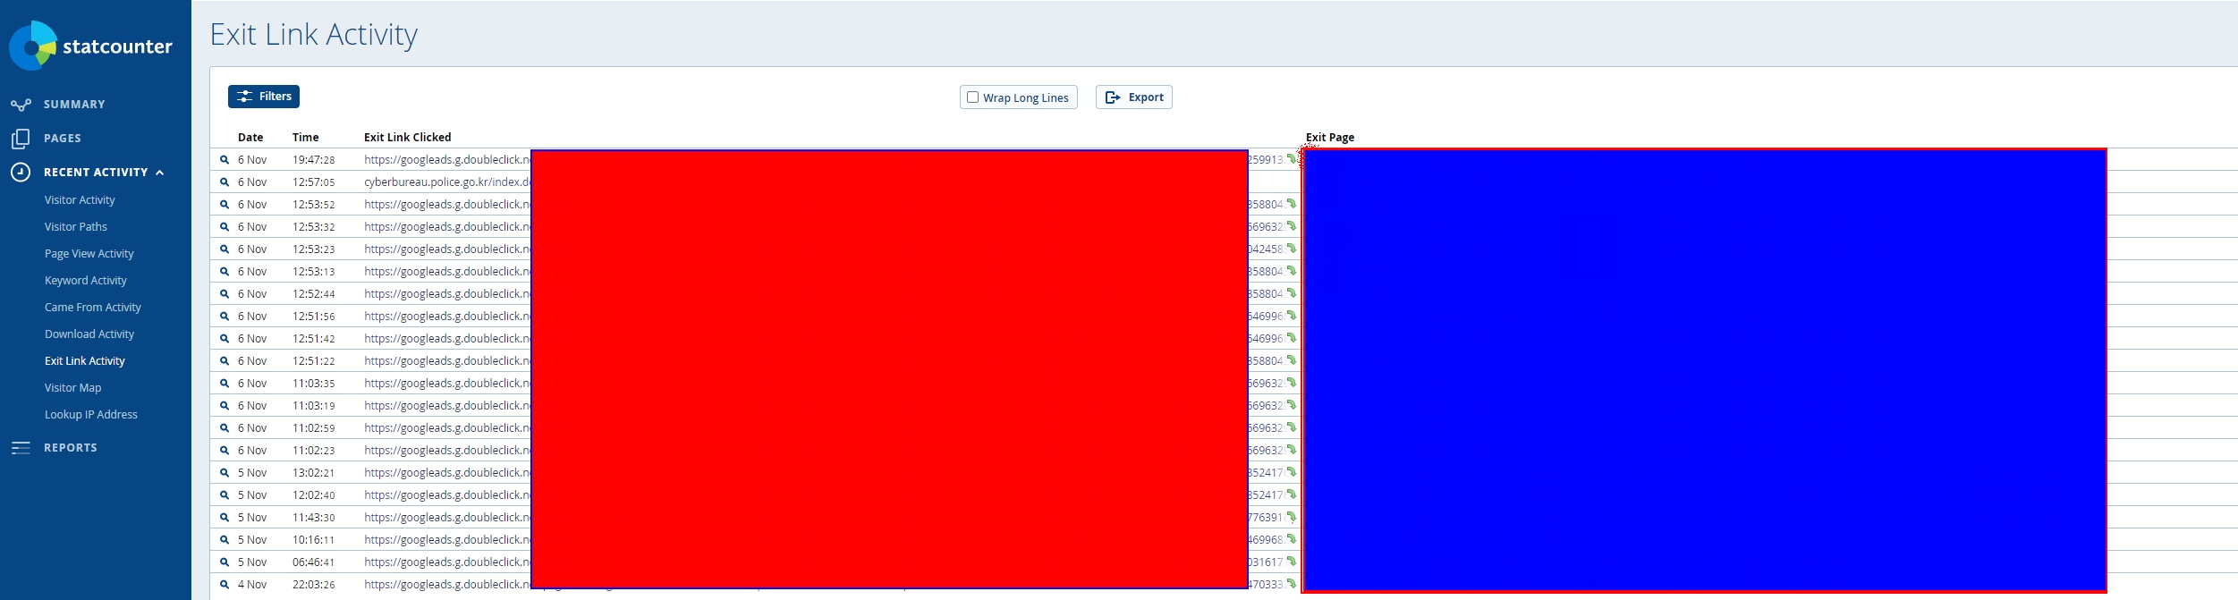This screenshot has width=2238, height=600.
Task: Click magnifier icon for 13:02:21 row
Action: pos(225,473)
